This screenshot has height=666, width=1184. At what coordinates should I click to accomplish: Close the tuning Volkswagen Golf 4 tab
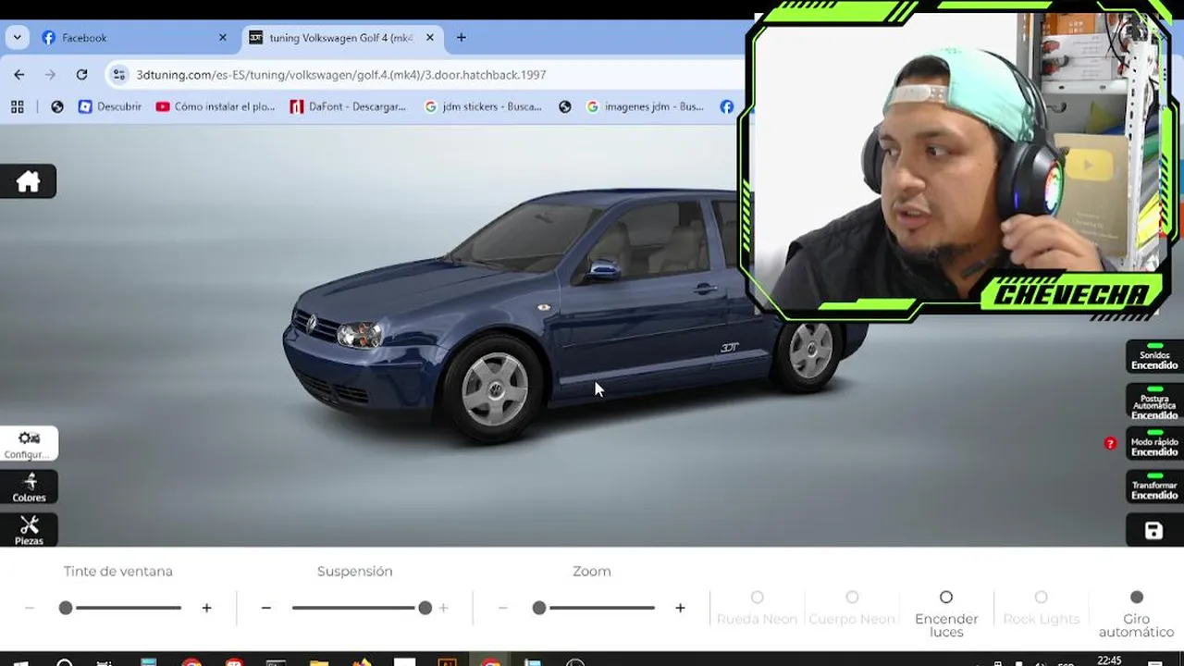[429, 38]
